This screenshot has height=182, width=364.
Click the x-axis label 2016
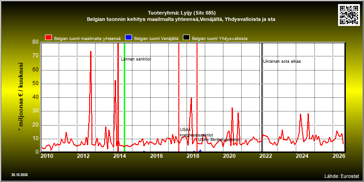point(156,156)
